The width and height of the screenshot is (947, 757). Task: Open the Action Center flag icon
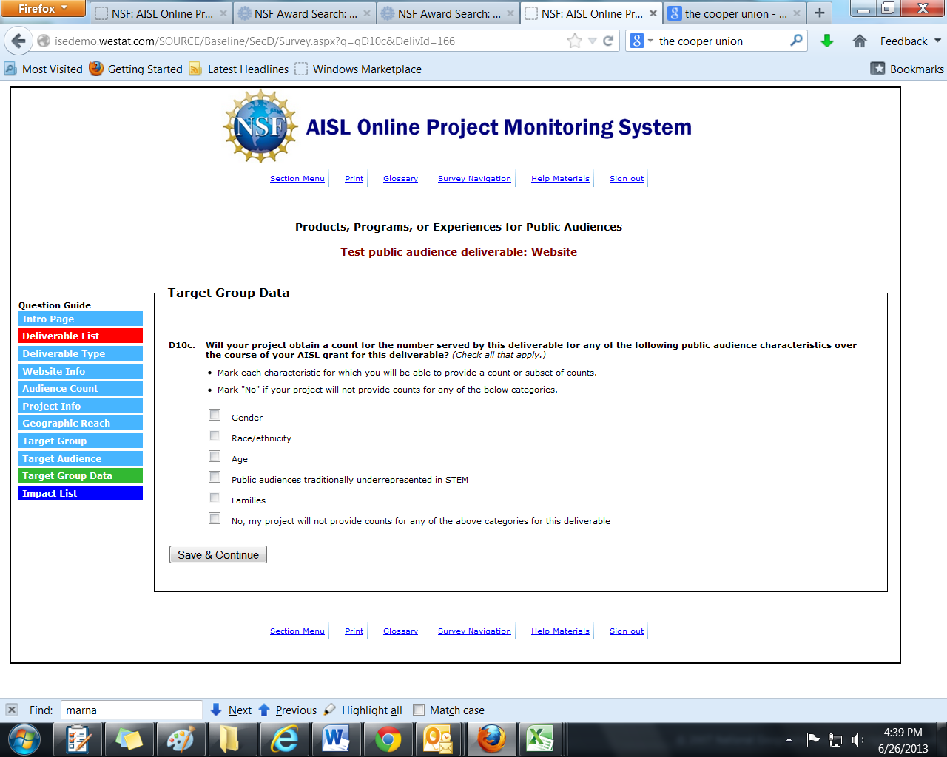812,739
